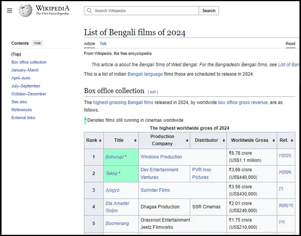Image resolution: width=301 pixels, height=236 pixels.
Task: Select the ₹3.56 crore gross cell
Action: [252, 190]
